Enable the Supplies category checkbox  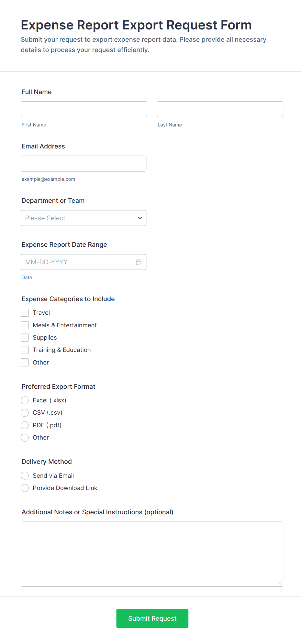pos(25,338)
